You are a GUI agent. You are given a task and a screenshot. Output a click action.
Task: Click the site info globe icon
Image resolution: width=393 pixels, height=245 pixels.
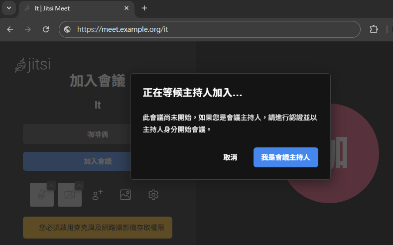[x=67, y=29]
